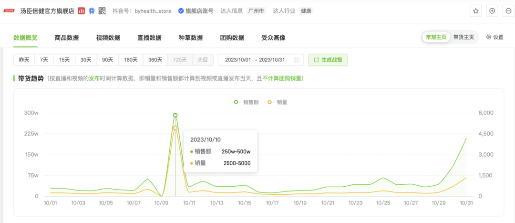Select the 30天 time range
Screen dimensions: 515x223
tap(86, 60)
